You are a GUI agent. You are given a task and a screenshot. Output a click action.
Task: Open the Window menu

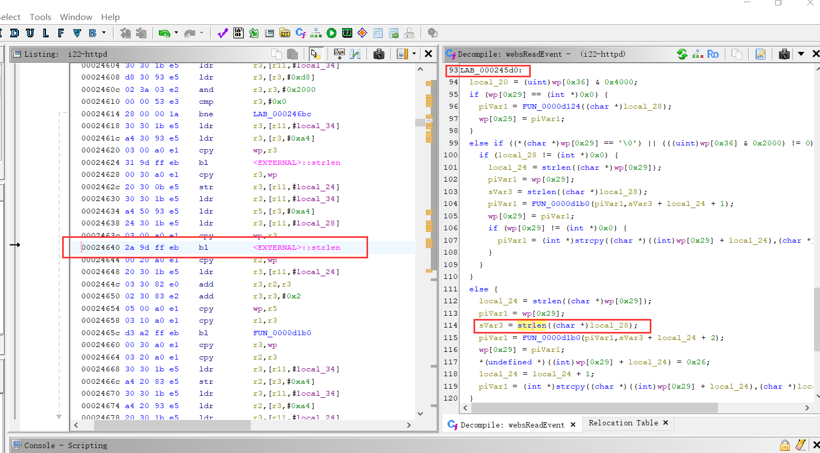click(76, 17)
